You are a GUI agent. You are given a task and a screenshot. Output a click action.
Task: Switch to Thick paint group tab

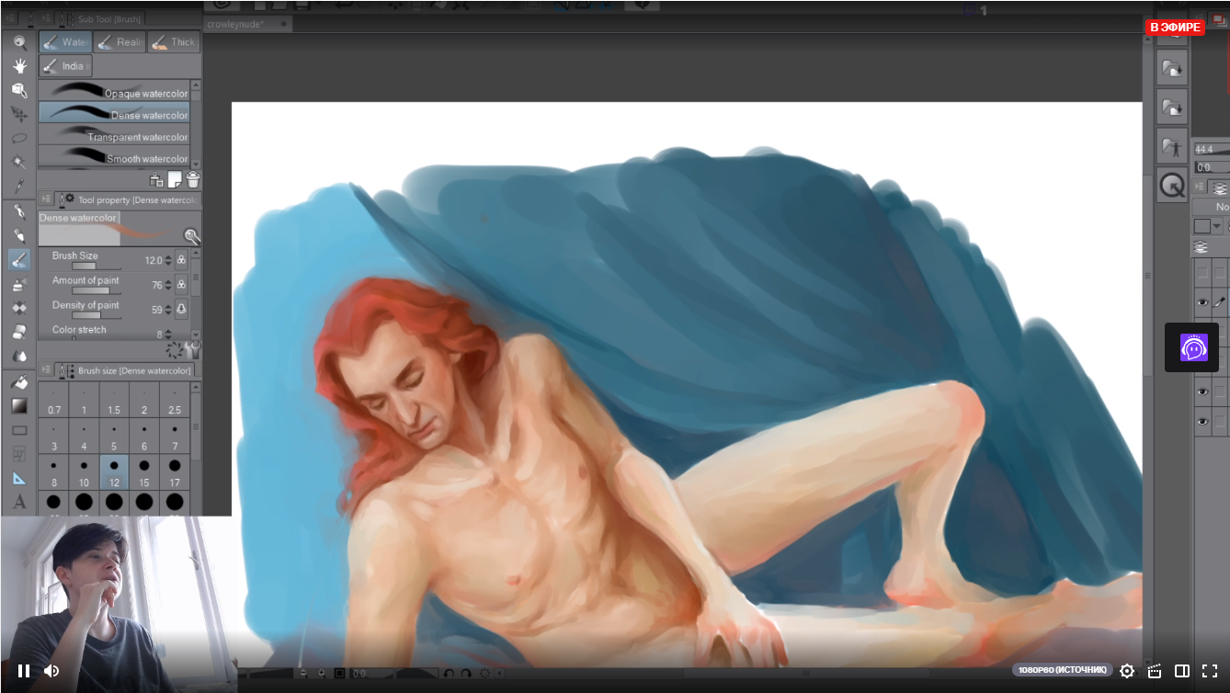tap(173, 42)
